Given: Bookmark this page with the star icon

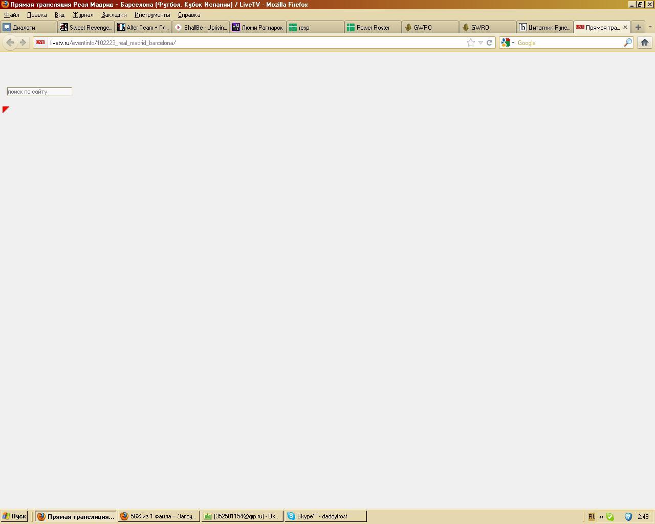Looking at the screenshot, I should tap(470, 42).
